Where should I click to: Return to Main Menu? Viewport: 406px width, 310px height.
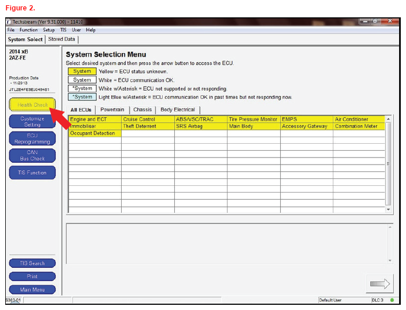tap(32, 290)
